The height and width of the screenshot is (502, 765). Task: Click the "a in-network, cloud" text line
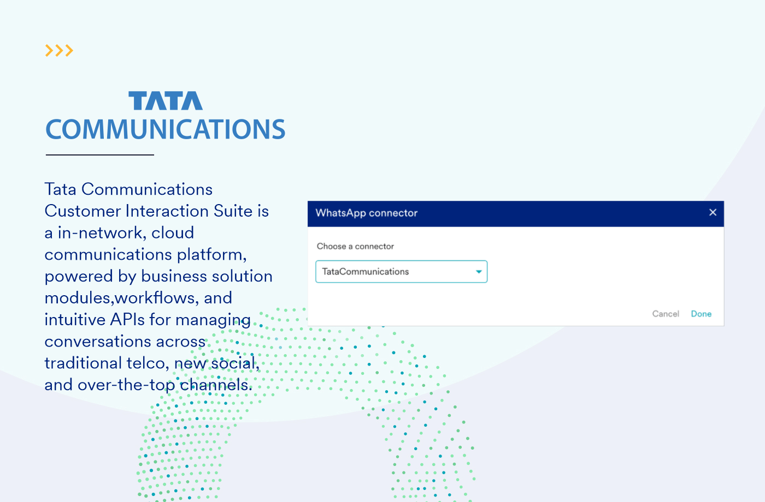click(119, 233)
